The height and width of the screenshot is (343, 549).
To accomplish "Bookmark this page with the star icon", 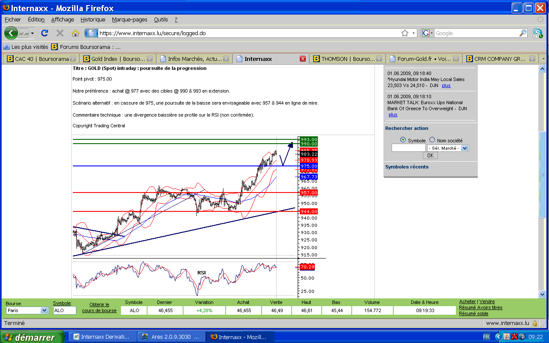I will pos(404,33).
